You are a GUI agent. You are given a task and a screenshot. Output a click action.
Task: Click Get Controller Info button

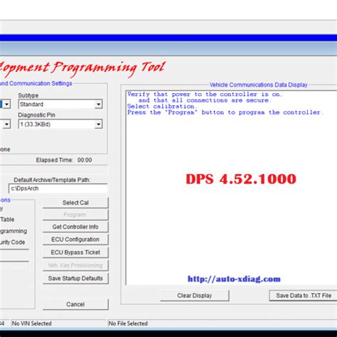(x=75, y=227)
